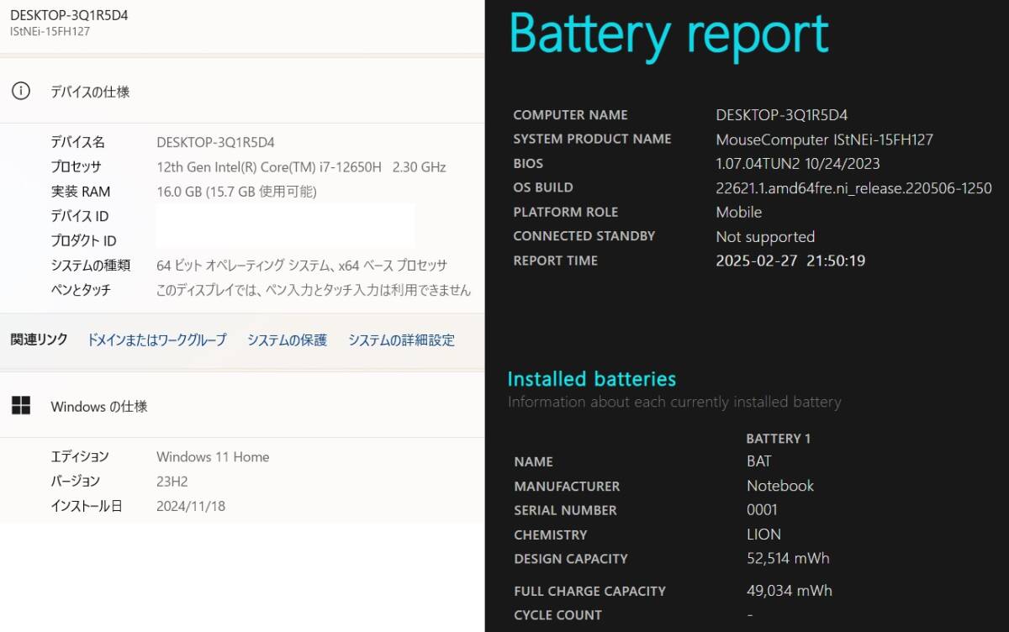
Task: Select the Windows の仕様 section header
Action: 99,407
